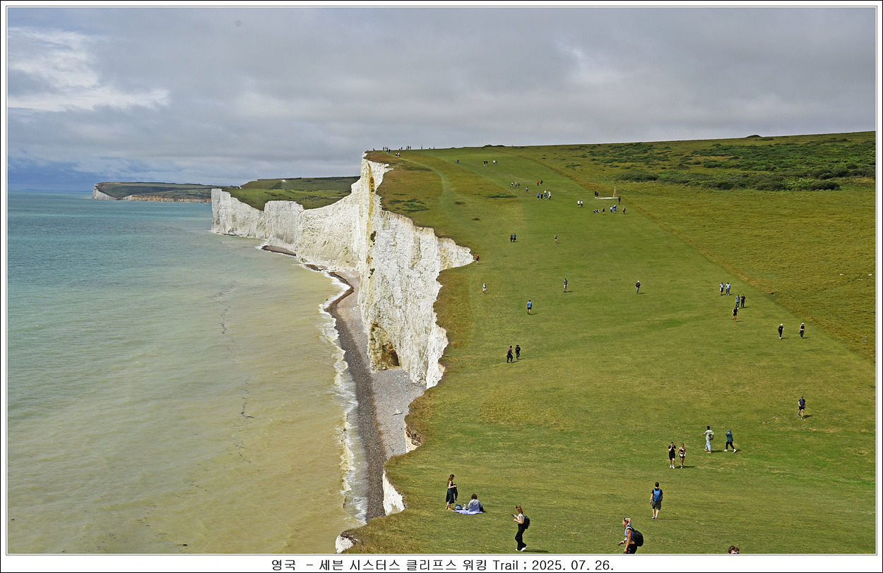Select the white chalk cliff face

coord(399,282)
